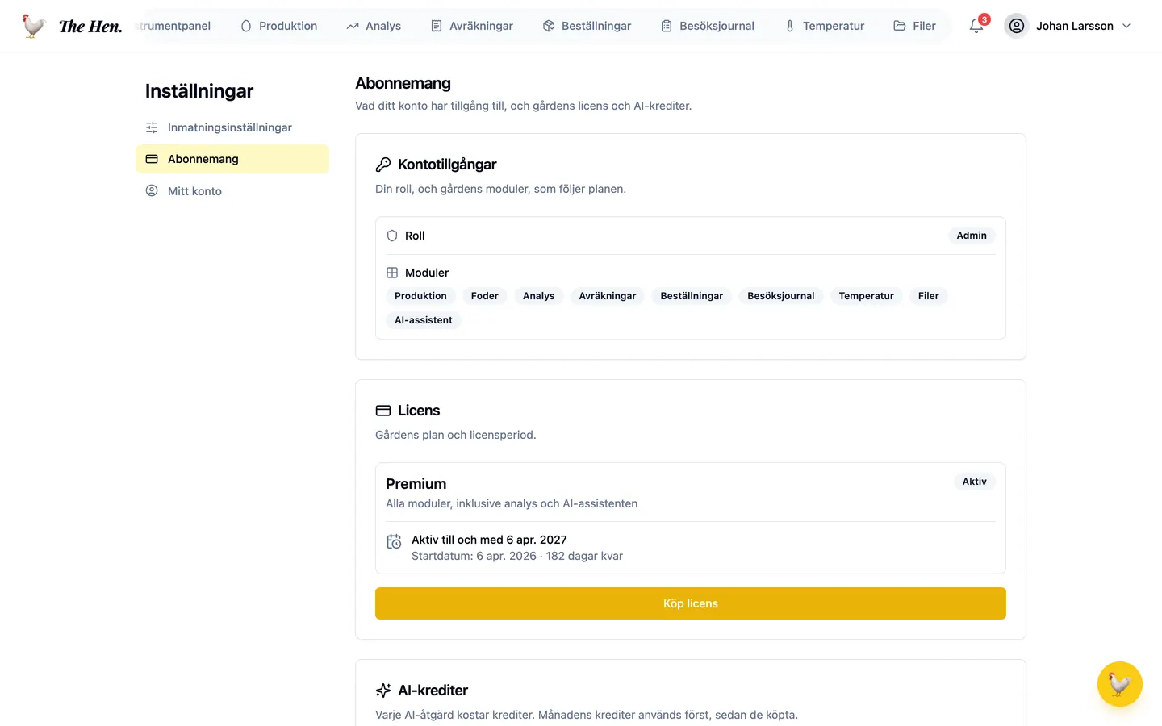Click the Analys module chip
The image size is (1162, 726).
(538, 296)
